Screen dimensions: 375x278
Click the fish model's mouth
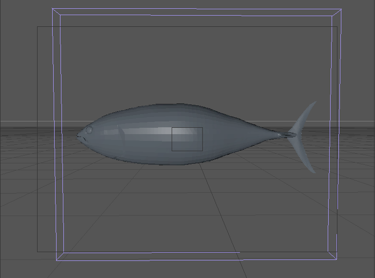coord(81,139)
